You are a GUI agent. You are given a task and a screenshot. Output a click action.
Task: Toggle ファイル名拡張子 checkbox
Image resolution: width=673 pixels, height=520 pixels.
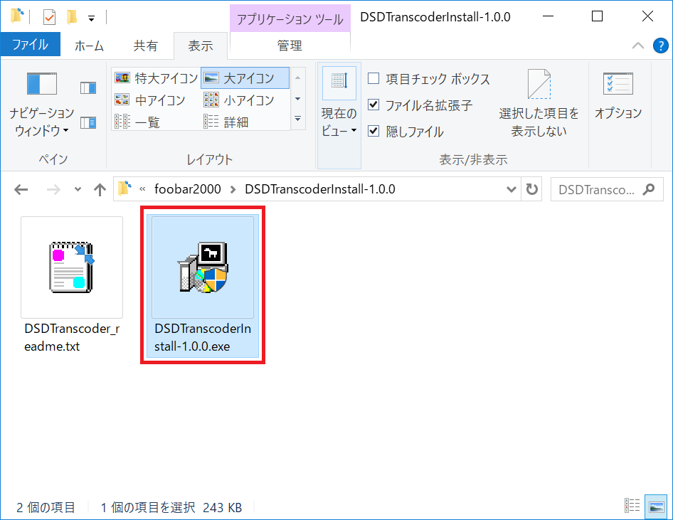(x=373, y=105)
